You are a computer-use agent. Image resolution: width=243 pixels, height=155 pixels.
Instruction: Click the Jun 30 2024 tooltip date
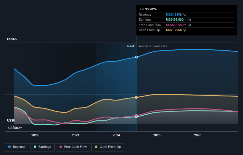[x=148, y=9]
